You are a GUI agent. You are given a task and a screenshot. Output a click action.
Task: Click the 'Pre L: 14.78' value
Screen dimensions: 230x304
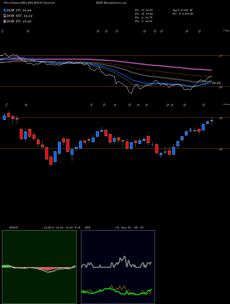point(144,18)
